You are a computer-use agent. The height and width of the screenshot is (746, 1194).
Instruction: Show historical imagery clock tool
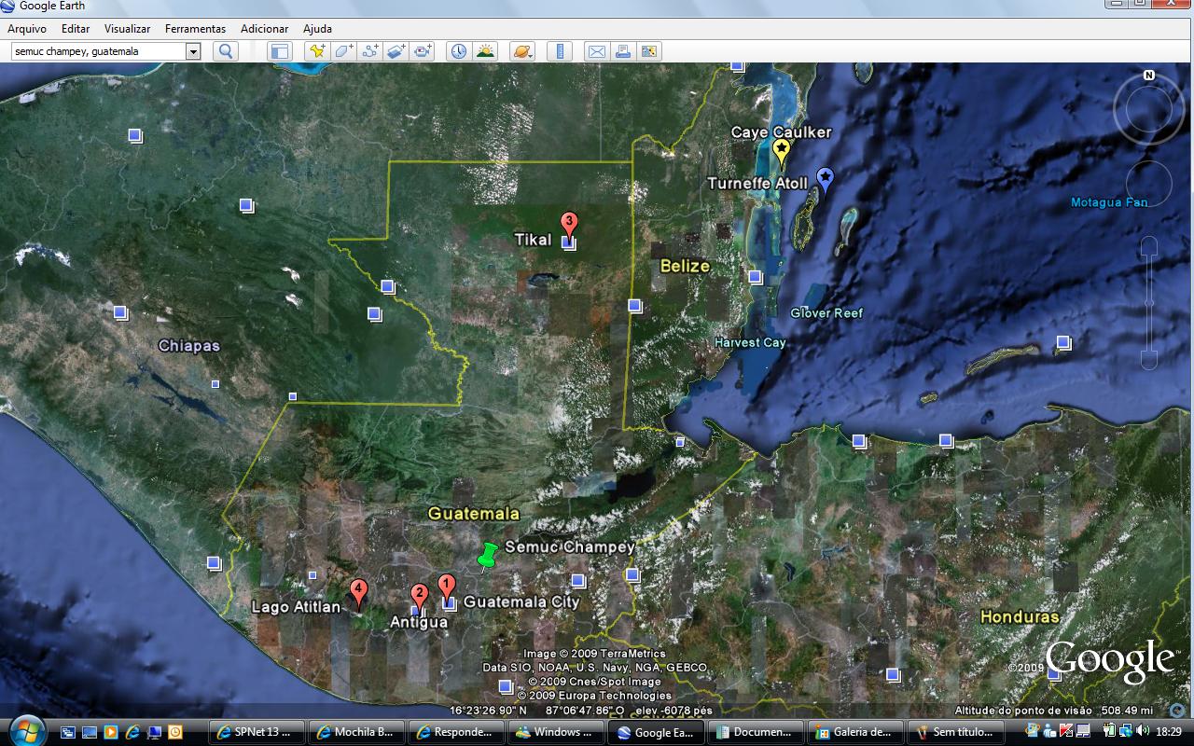(x=459, y=51)
